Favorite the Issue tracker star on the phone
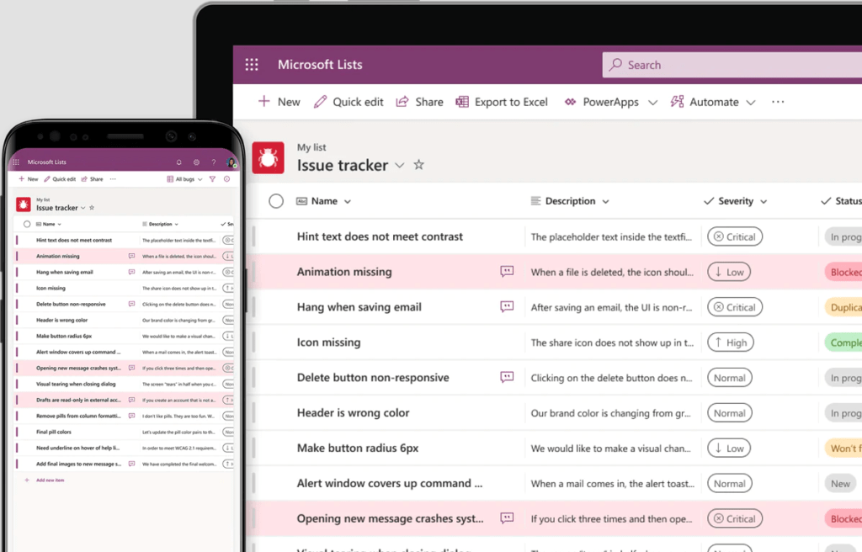This screenshot has width=862, height=552. point(92,208)
